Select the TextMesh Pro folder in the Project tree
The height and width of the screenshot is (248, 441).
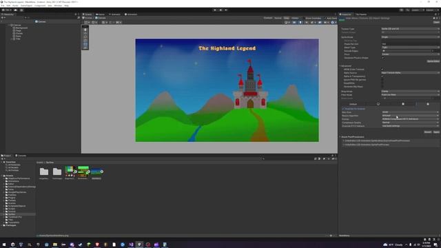(15, 217)
